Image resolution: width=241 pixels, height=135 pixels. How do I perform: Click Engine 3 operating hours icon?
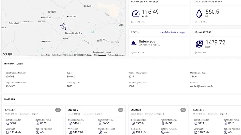(x=133, y=123)
